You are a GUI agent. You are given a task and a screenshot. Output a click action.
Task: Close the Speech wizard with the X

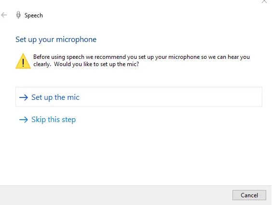[x=264, y=1]
